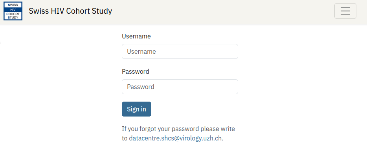Place cursor in the Password placeholder box
The image size is (367, 164).
[180, 87]
